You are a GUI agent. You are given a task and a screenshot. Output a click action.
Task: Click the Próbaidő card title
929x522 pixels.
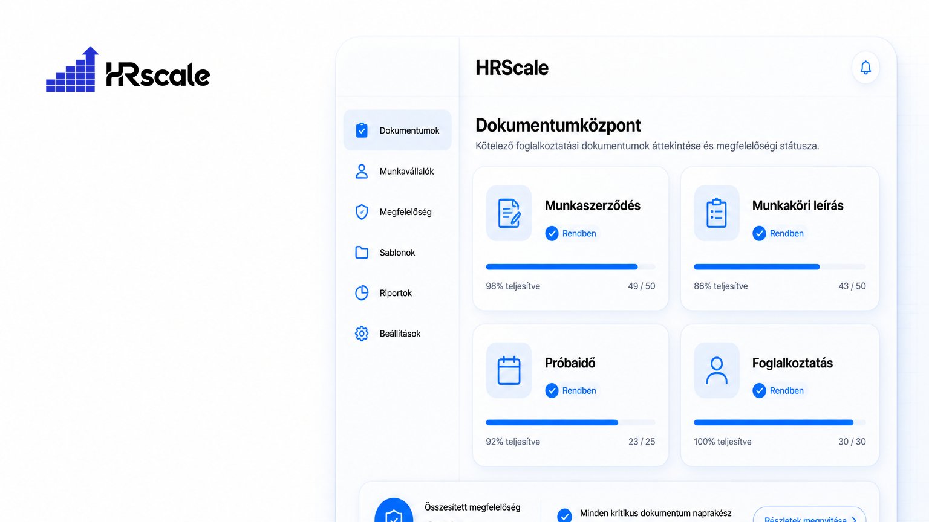[570, 363]
